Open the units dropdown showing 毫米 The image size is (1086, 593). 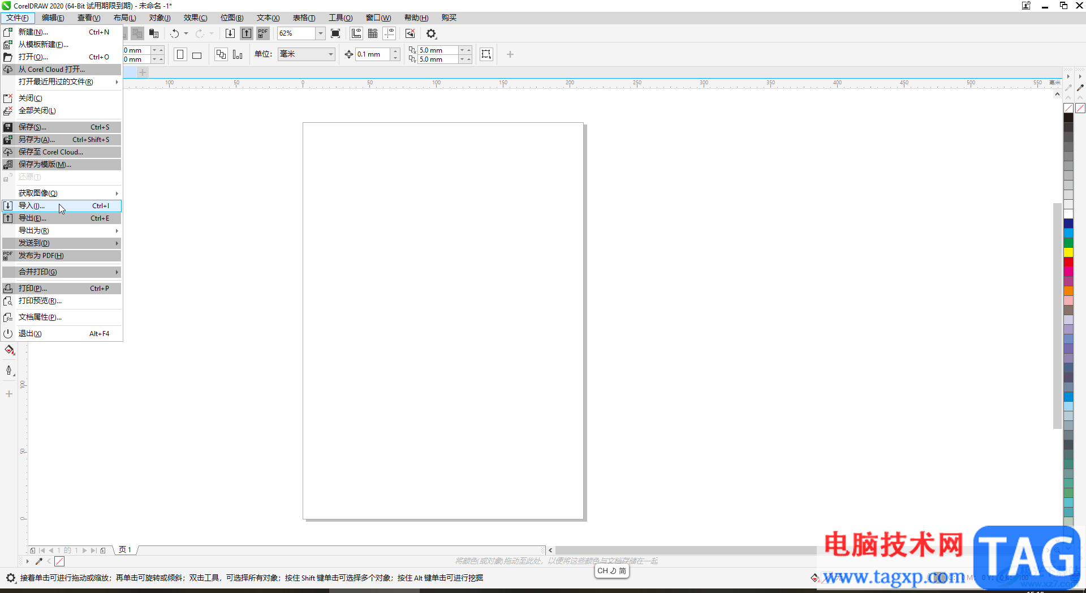pos(306,54)
